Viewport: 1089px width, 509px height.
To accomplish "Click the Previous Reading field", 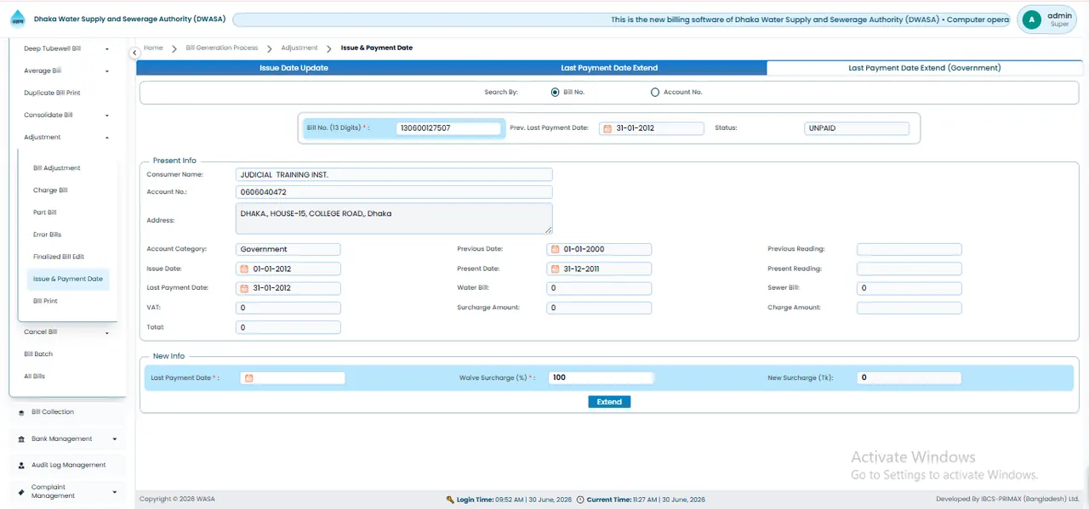I will click(909, 249).
